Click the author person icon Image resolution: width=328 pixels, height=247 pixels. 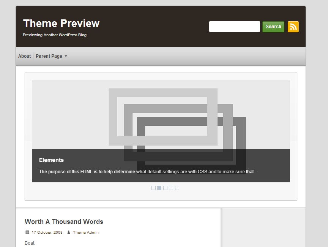pyautogui.click(x=68, y=232)
